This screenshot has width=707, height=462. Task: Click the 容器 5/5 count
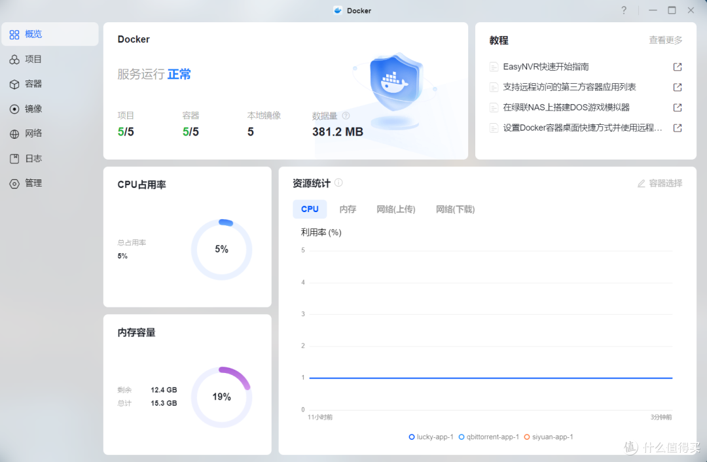[x=190, y=132]
